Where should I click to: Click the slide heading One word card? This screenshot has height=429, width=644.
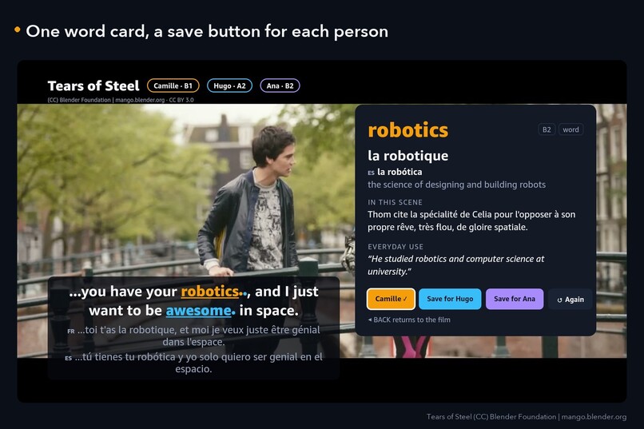point(207,31)
